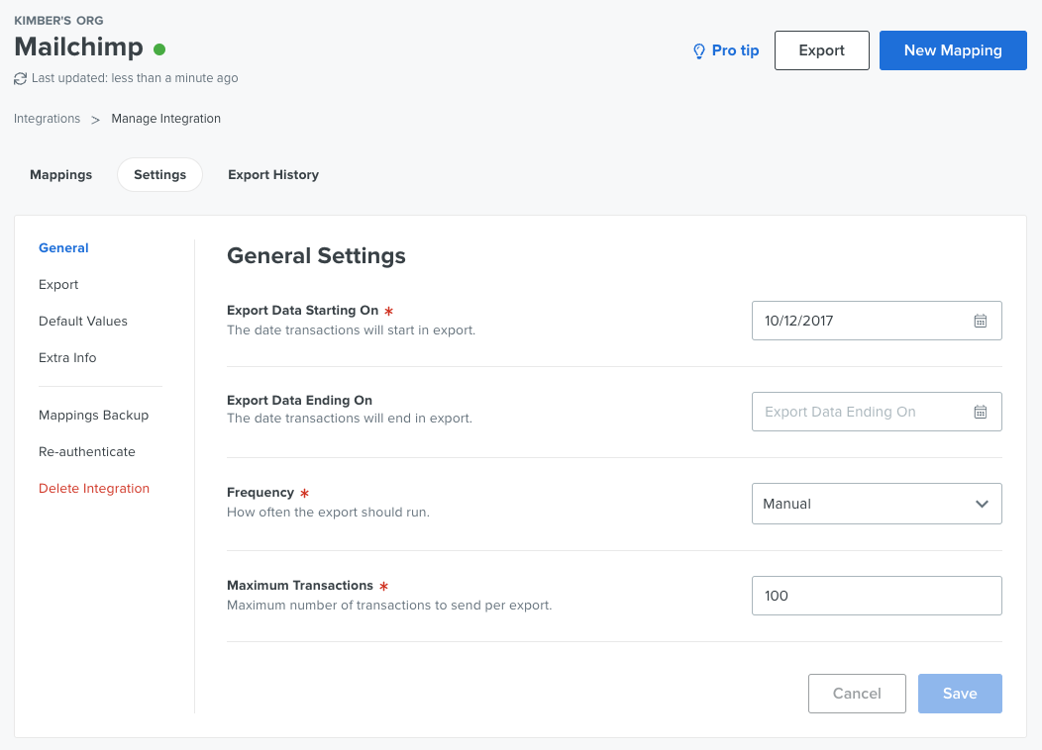The image size is (1042, 750).
Task: Click 'The date transactions will end in export.'
Action: pyautogui.click(x=350, y=419)
